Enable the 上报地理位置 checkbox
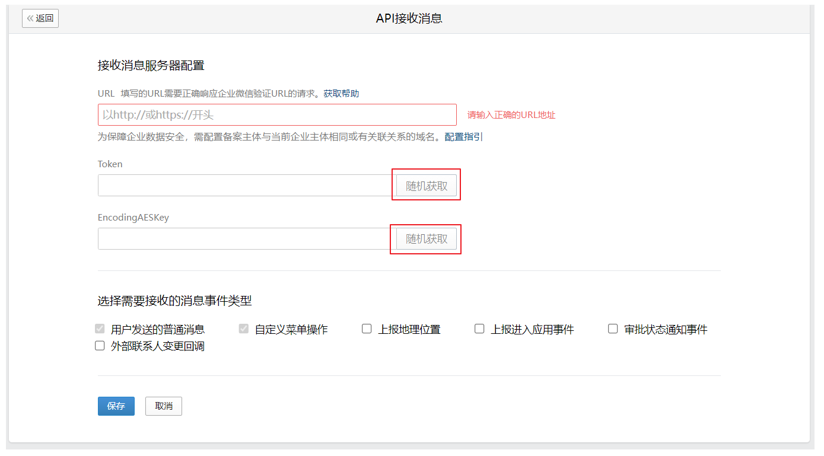824x456 pixels. [367, 329]
